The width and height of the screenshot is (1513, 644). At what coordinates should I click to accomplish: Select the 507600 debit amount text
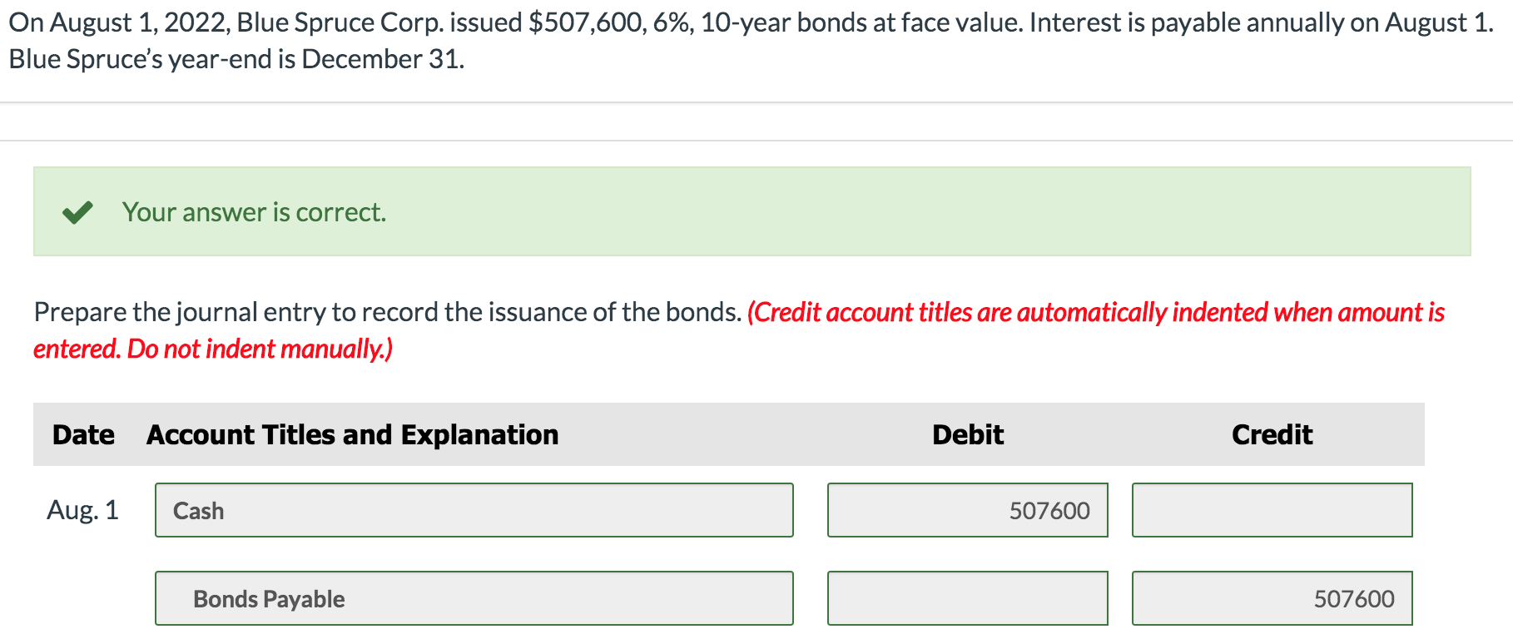[1049, 510]
